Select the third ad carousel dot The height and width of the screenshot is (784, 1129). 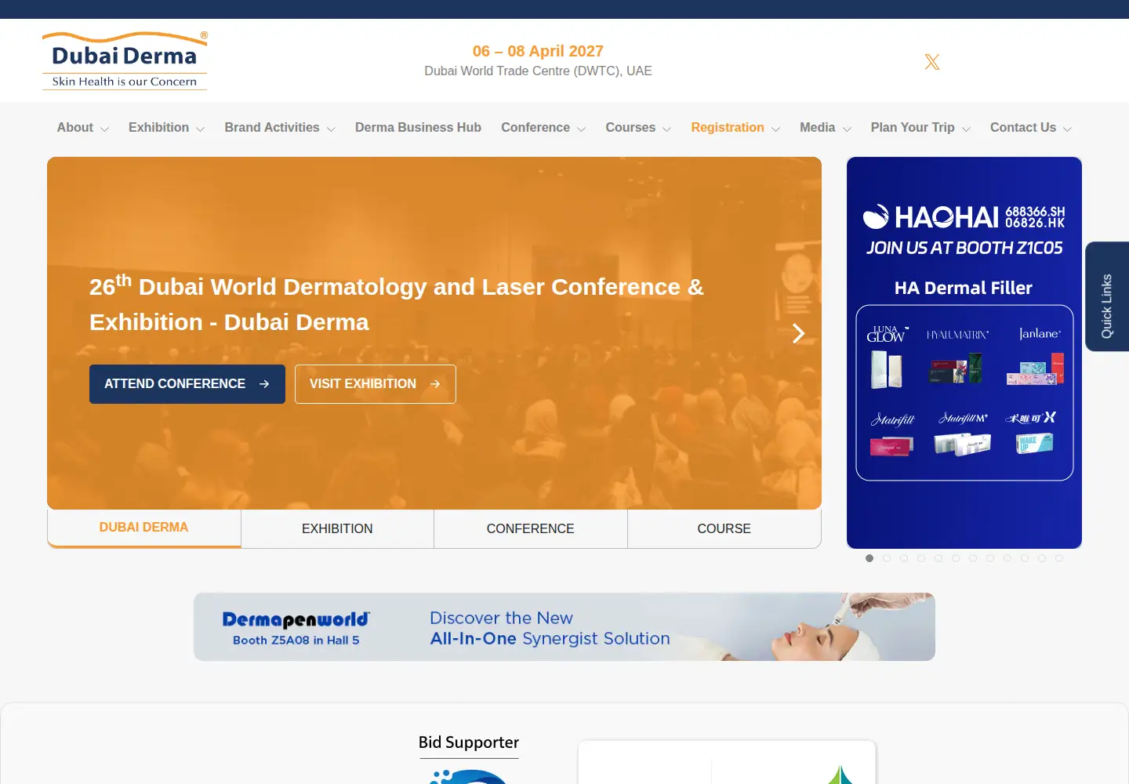click(904, 558)
